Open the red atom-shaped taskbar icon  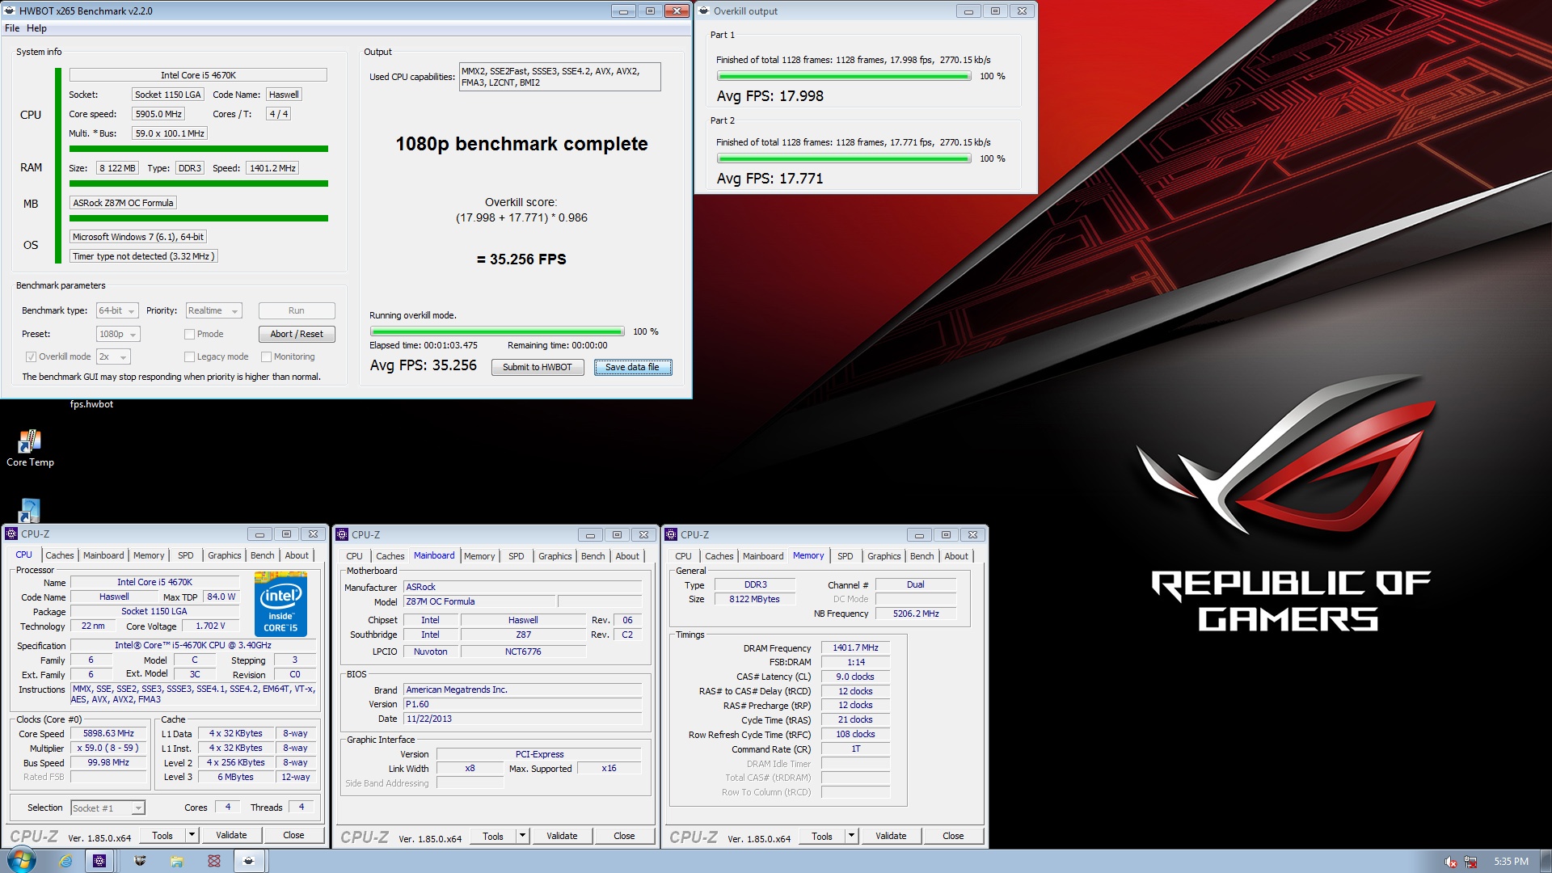[x=214, y=861]
